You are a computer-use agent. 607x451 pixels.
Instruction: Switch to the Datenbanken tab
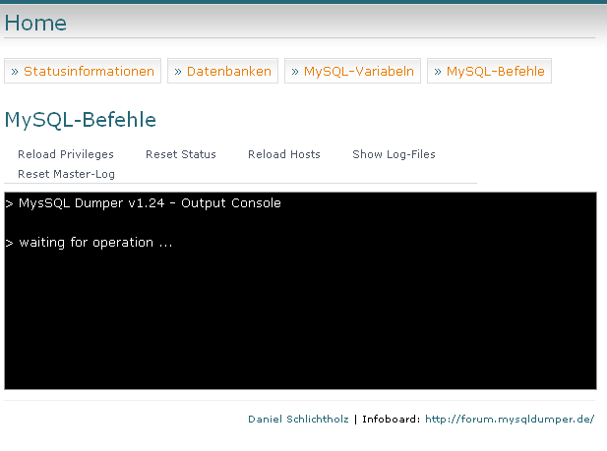tap(222, 71)
